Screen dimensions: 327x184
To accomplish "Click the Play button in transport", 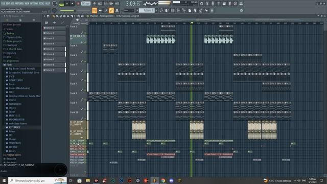I will click(67, 4).
